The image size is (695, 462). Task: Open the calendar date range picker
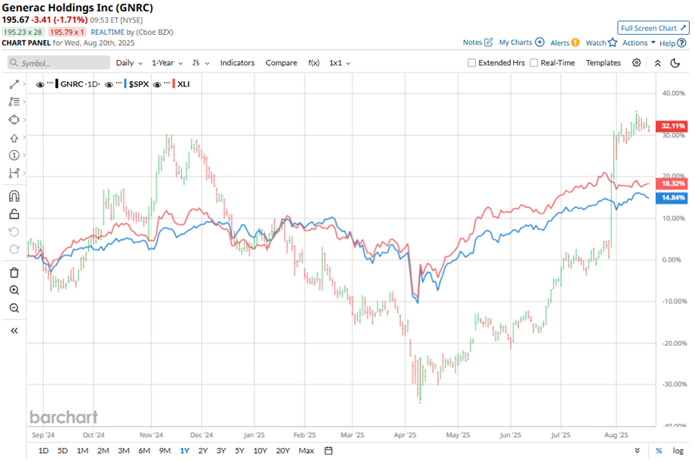point(328,450)
